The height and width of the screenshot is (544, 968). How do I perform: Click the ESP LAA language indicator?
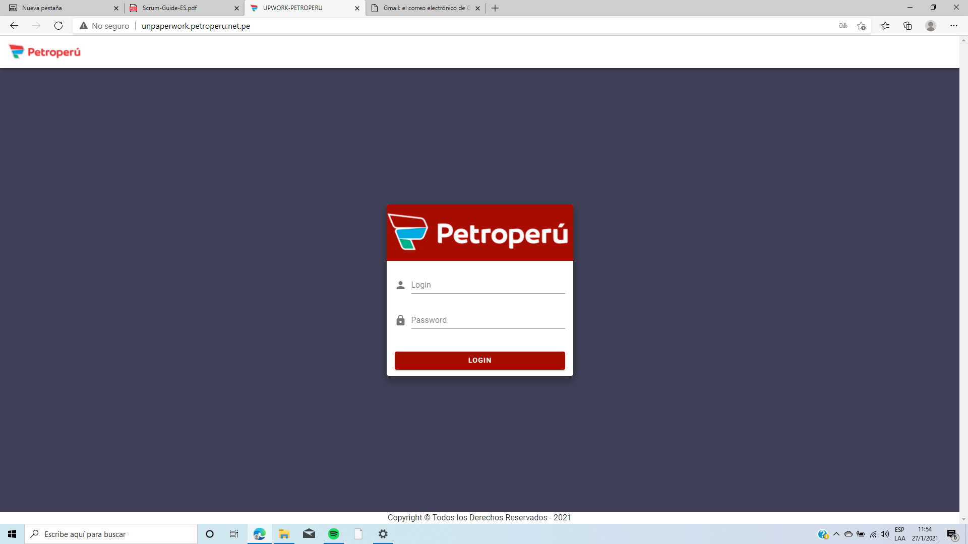coord(900,534)
